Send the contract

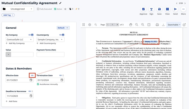click(175, 9)
